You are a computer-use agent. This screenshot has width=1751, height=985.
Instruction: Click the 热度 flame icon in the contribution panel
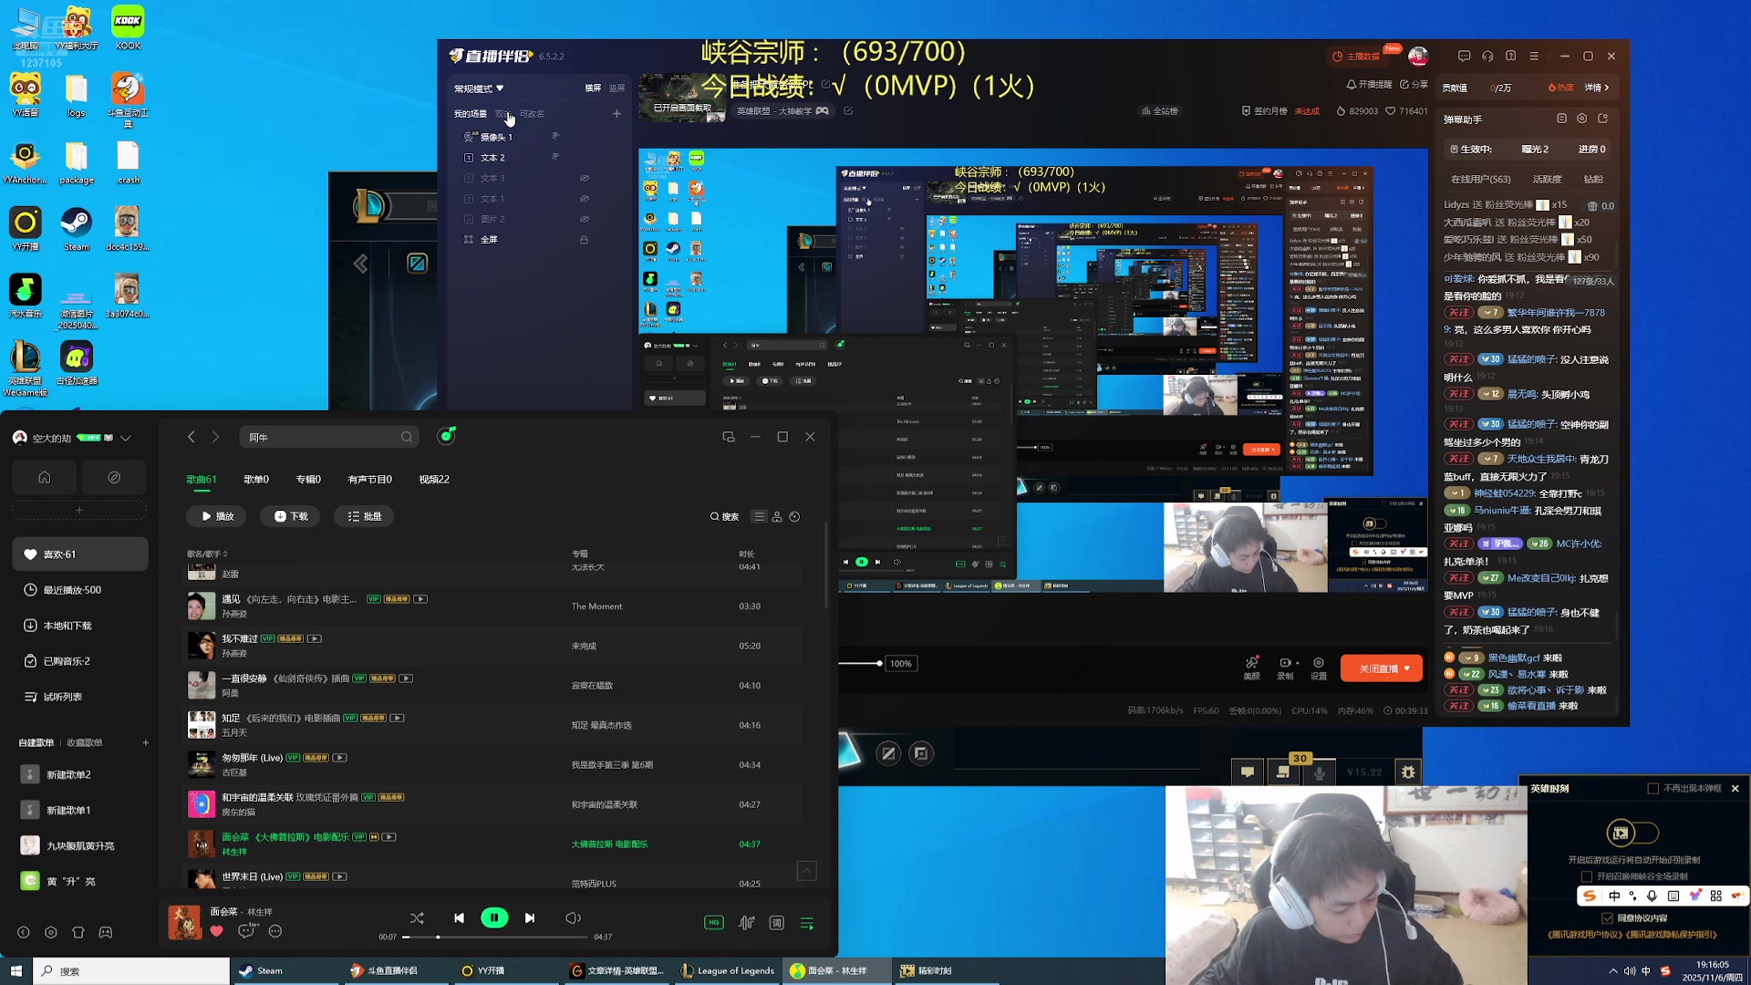click(x=1552, y=88)
